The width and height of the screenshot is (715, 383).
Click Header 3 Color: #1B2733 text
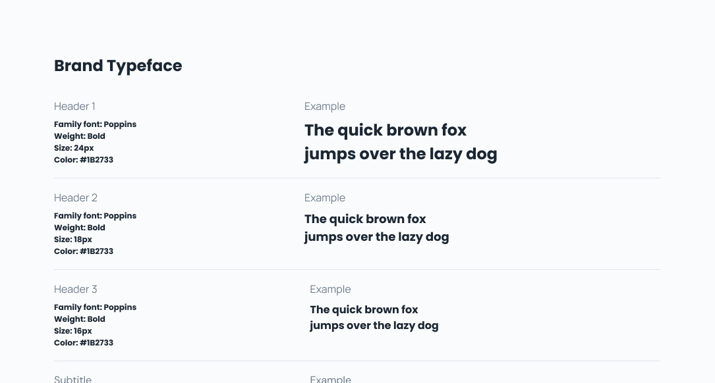(x=84, y=343)
